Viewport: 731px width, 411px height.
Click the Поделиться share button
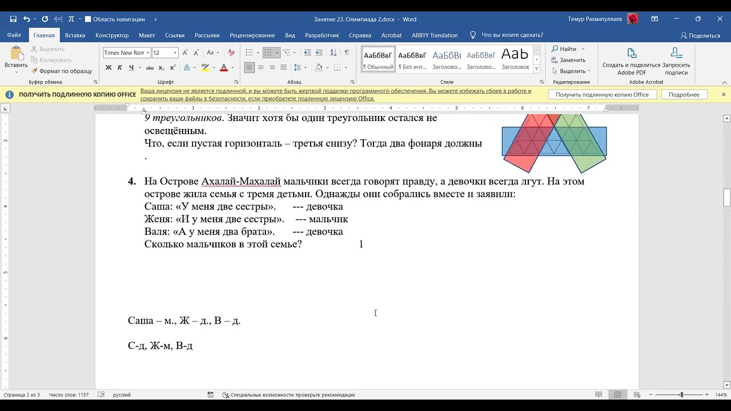pyautogui.click(x=700, y=35)
